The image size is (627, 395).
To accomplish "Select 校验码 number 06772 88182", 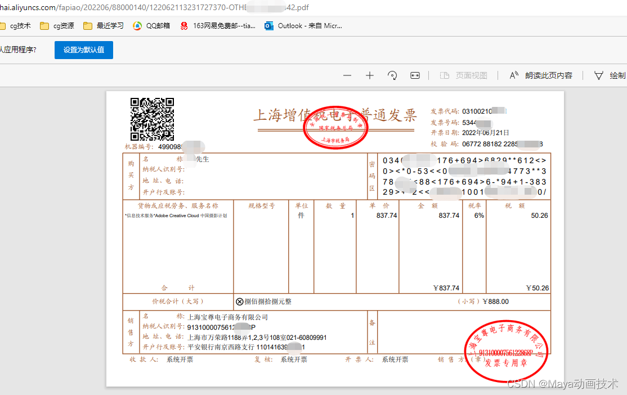I will tap(482, 144).
